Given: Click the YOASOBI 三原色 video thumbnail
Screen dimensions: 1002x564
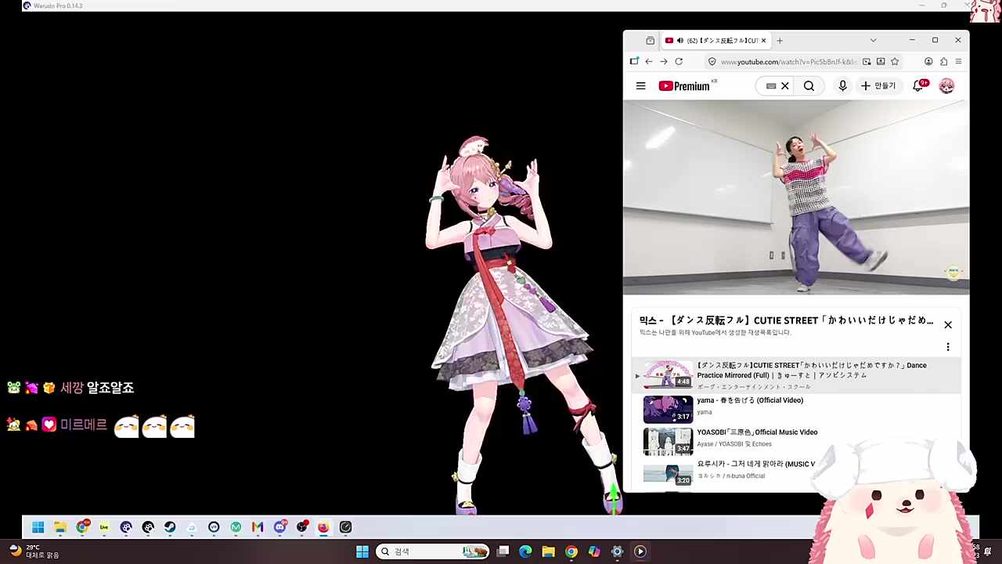Looking at the screenshot, I should pos(668,440).
